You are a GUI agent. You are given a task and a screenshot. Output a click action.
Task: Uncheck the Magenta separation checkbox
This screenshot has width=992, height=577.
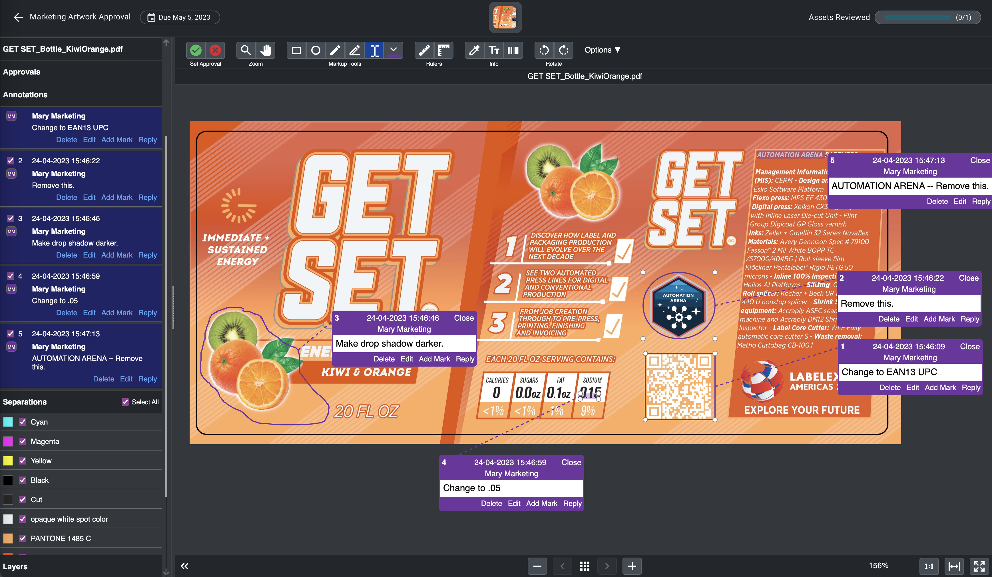23,441
